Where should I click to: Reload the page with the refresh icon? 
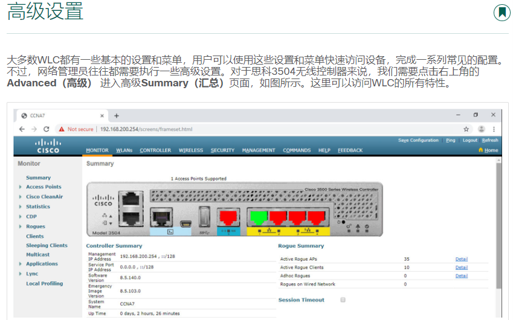(46, 129)
